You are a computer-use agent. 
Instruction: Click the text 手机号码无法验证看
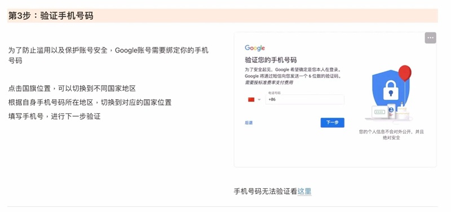[x=266, y=191]
